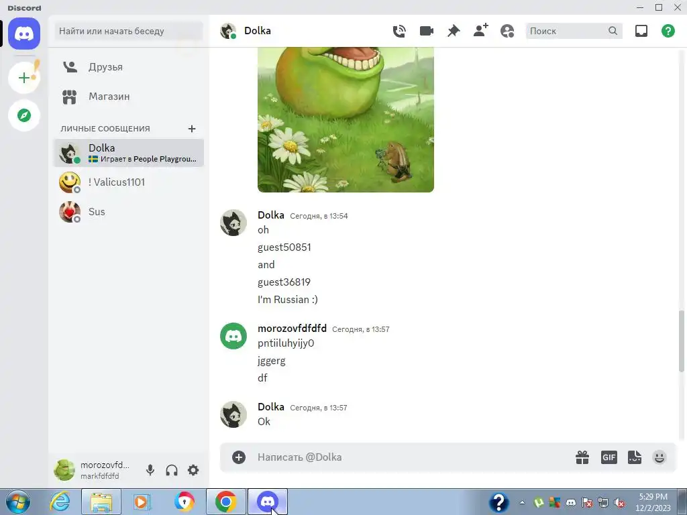Create new DM plus next to ЛИЧНЫЕ СООБЩЕНИЯ
Image resolution: width=687 pixels, height=515 pixels.
pos(191,129)
